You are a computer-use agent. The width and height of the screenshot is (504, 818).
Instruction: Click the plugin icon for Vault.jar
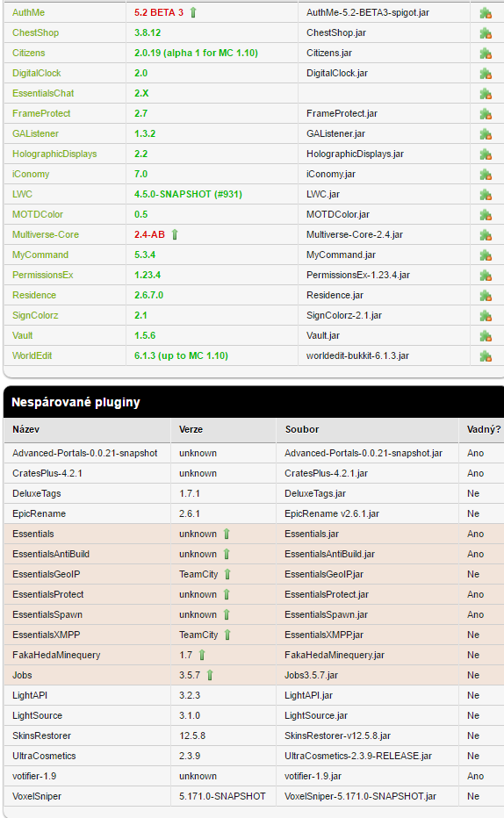[486, 336]
